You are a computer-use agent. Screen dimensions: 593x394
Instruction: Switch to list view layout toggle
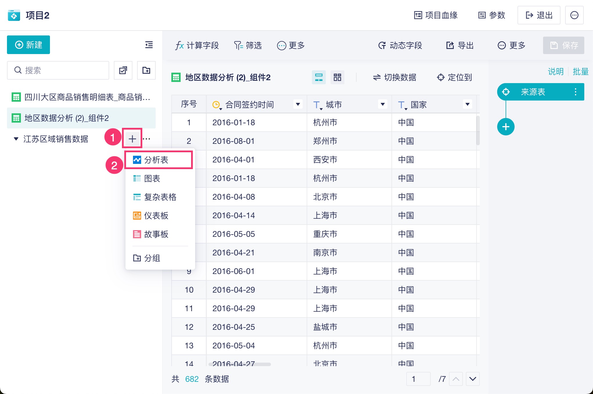[x=319, y=77]
